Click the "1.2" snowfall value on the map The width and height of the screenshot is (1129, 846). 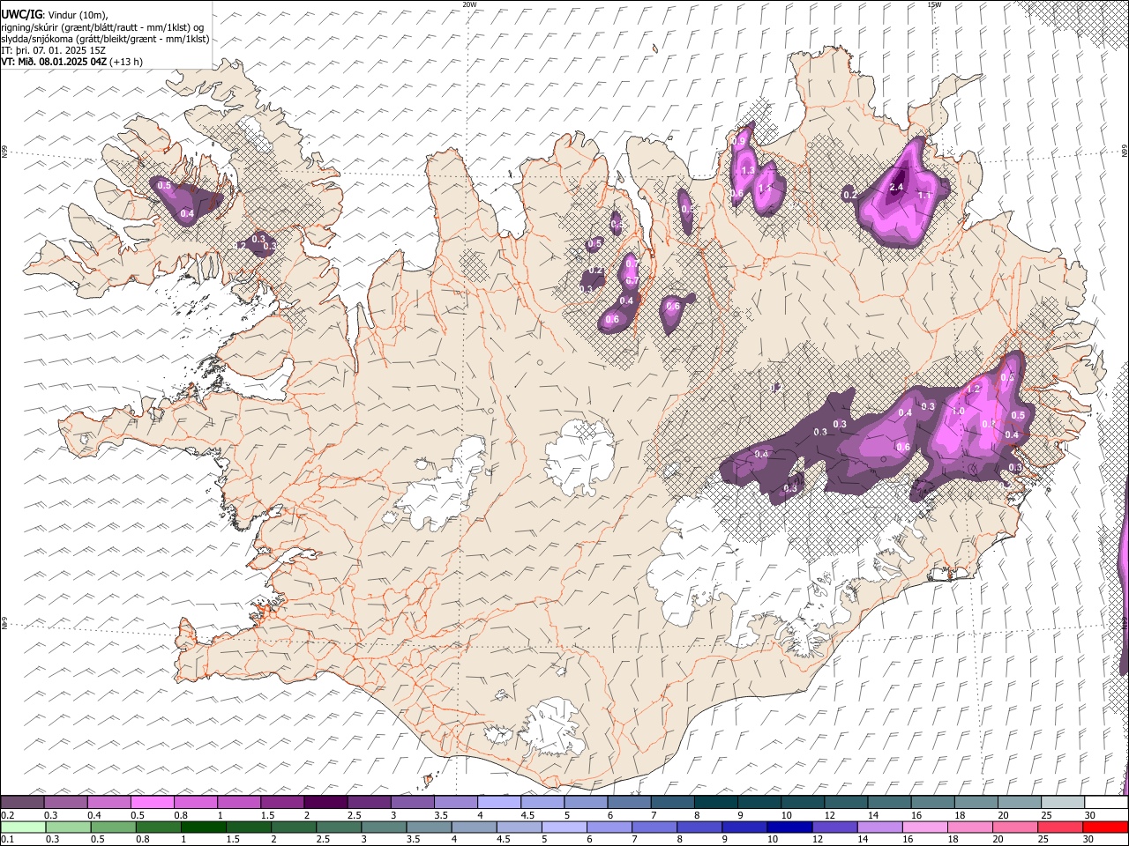pos(974,389)
